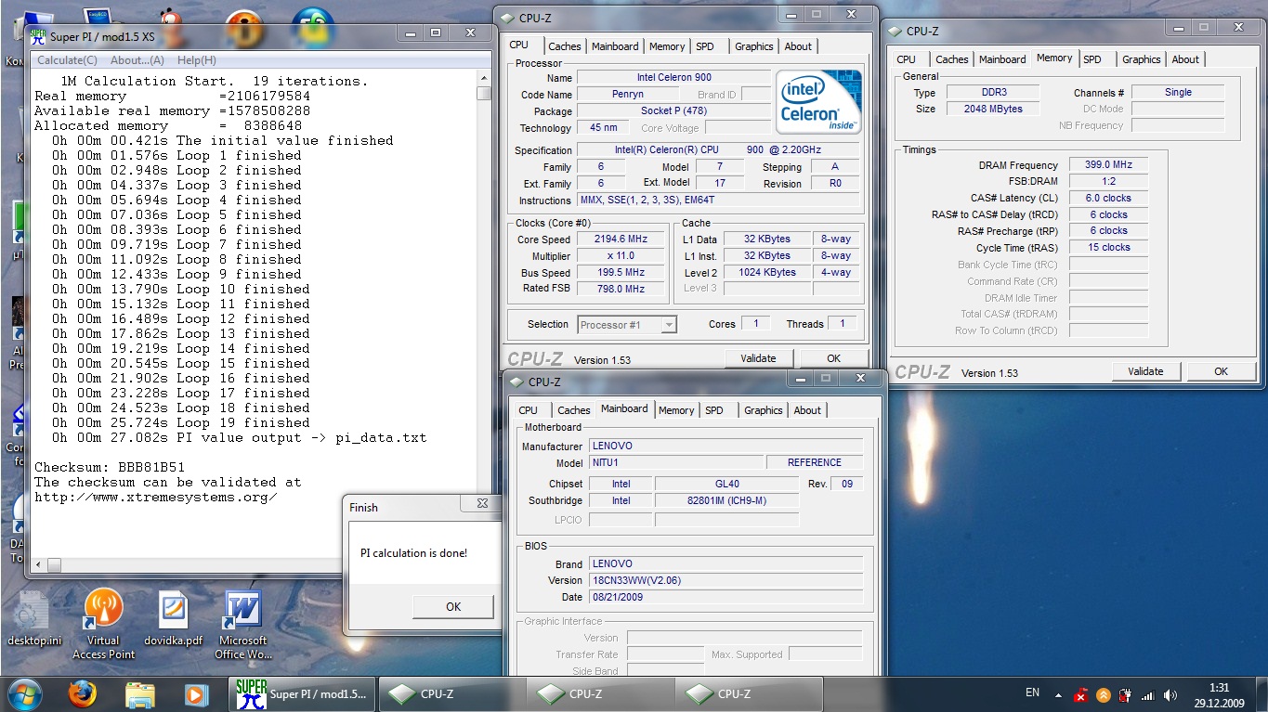Expand the Processor #1 selection dropdown

[x=627, y=324]
